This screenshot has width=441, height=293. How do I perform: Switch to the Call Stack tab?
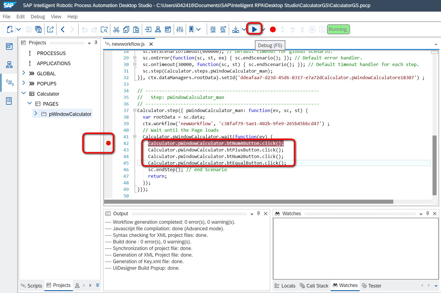tap(314, 286)
